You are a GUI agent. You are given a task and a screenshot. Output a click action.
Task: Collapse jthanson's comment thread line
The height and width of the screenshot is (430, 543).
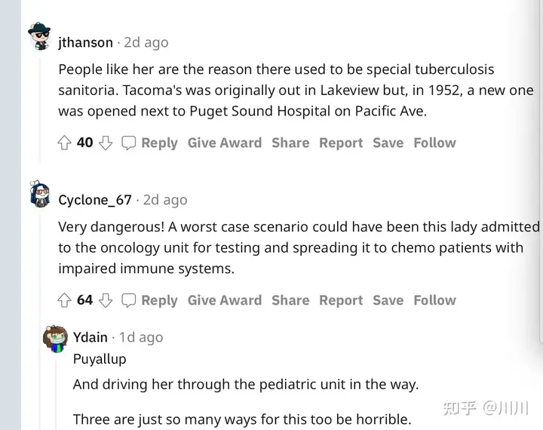[40, 109]
